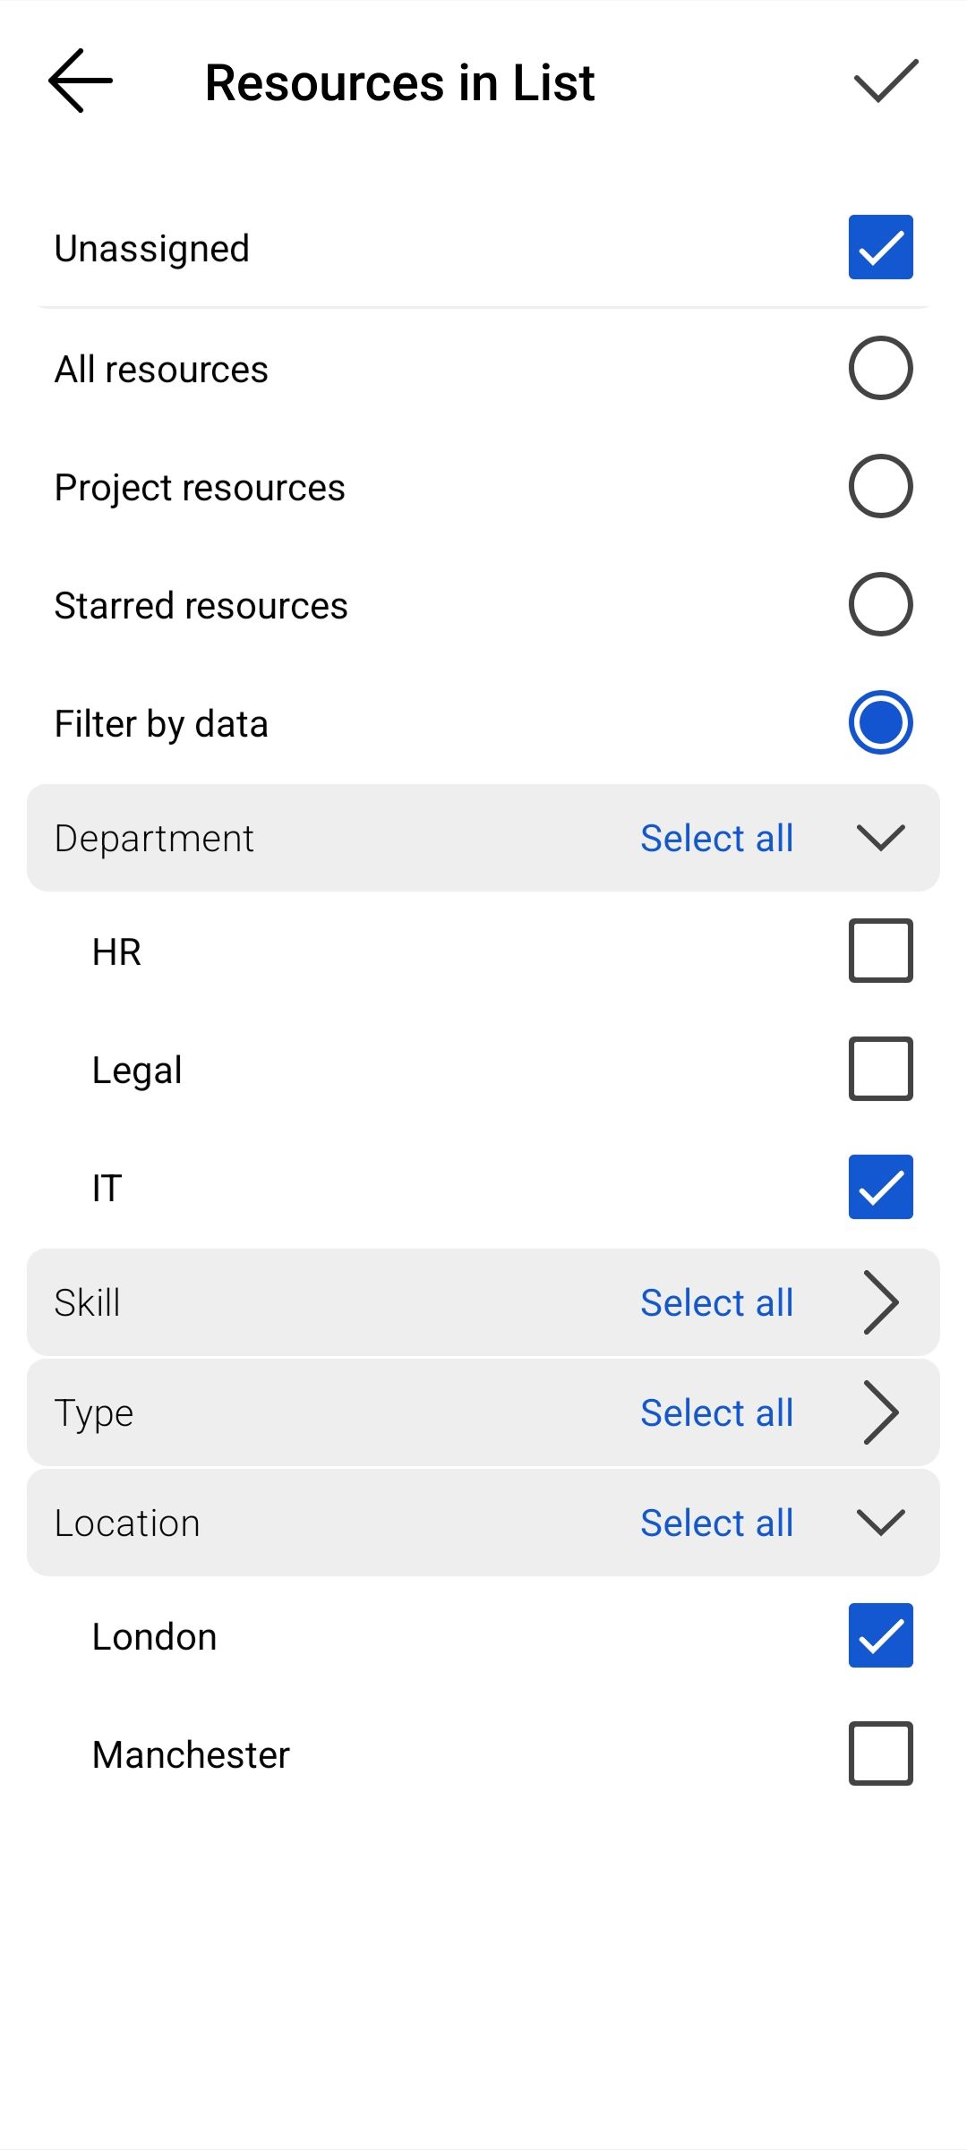Enable the HR department checkbox
The image size is (967, 2150).
tap(880, 951)
